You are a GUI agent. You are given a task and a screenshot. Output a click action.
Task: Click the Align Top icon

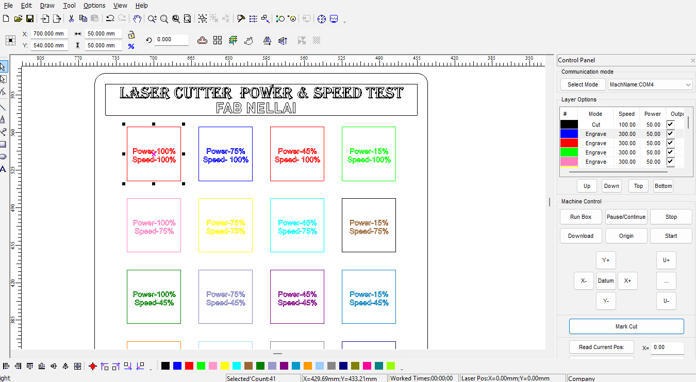coord(30,366)
